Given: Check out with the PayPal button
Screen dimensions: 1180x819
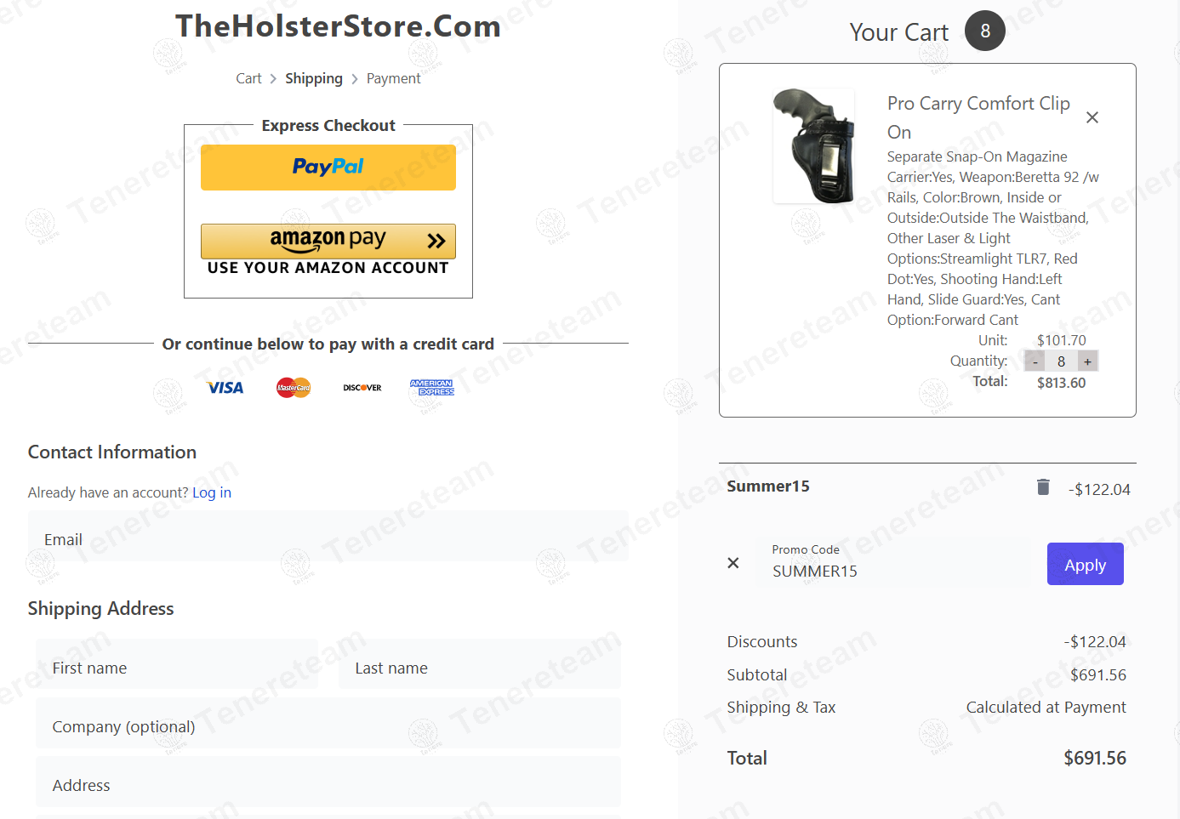Looking at the screenshot, I should pos(328,168).
